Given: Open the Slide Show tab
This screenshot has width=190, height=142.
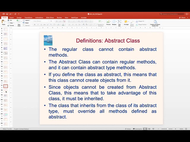Looking at the screenshot, I should [x=50, y=18].
